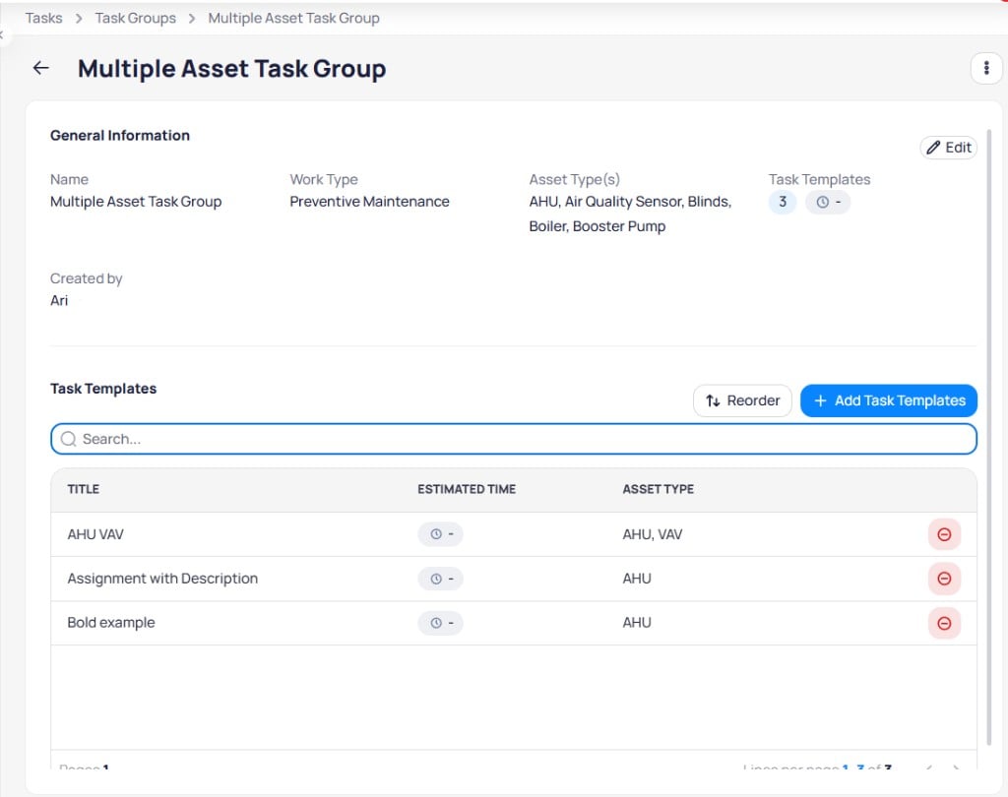Viewport: 1008px width, 797px height.
Task: Click the Task Templates count badge 3
Action: pos(783,202)
